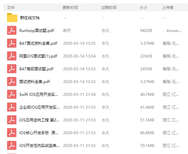
Task: Sort by the 大小 column header
Action: 143,8
